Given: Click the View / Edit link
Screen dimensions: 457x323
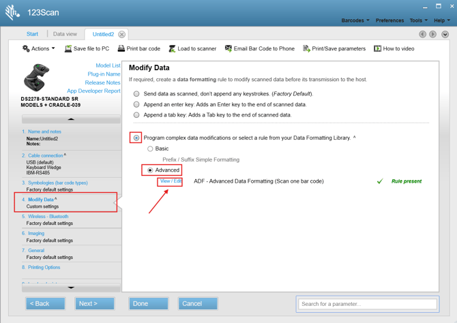Looking at the screenshot, I should (171, 181).
